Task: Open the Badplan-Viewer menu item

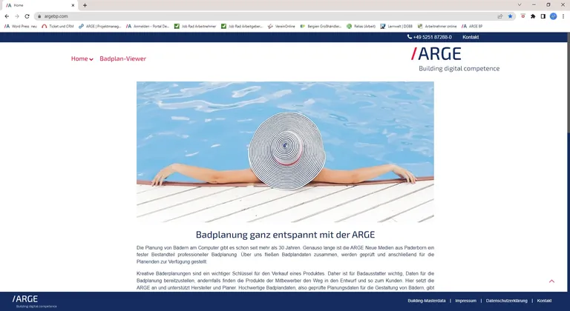Action: pyautogui.click(x=122, y=58)
